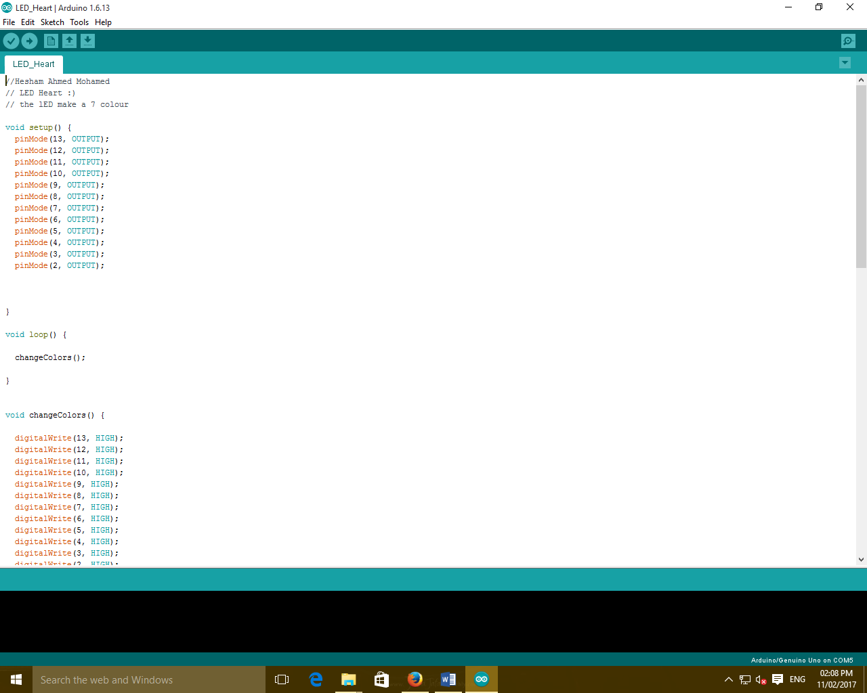Open the Action Center notifications icon
This screenshot has height=693, width=867.
point(778,679)
